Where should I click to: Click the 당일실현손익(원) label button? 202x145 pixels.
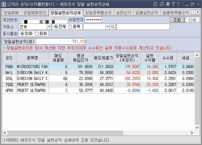(19, 41)
